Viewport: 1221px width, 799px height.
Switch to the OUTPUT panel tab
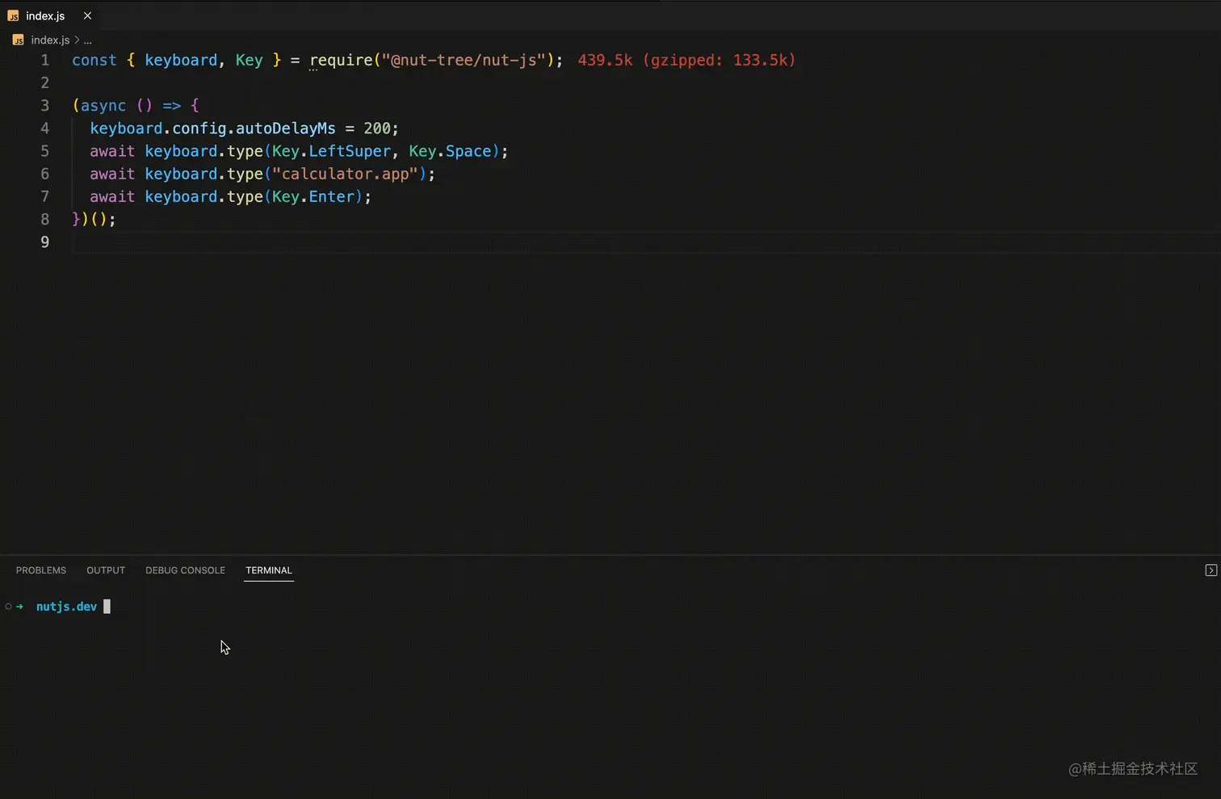click(x=105, y=570)
